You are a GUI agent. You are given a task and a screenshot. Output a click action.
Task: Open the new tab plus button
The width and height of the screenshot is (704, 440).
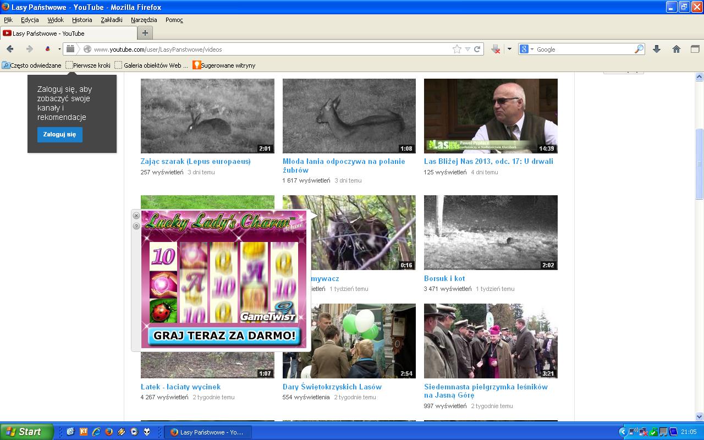coord(145,33)
